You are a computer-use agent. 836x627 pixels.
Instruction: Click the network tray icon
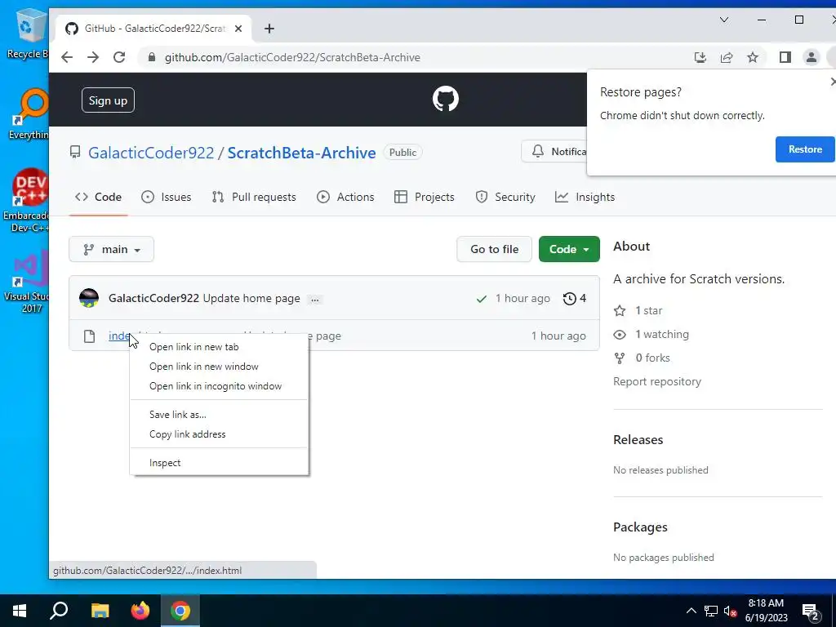[x=711, y=611]
